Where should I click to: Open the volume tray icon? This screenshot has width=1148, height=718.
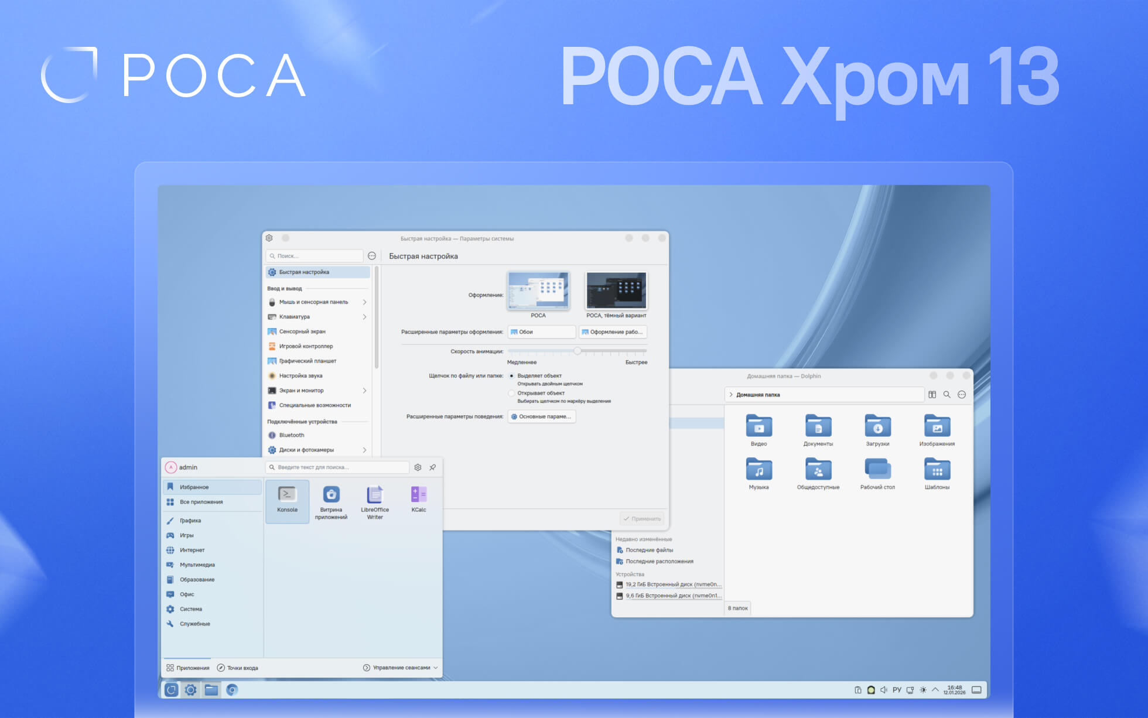(884, 690)
